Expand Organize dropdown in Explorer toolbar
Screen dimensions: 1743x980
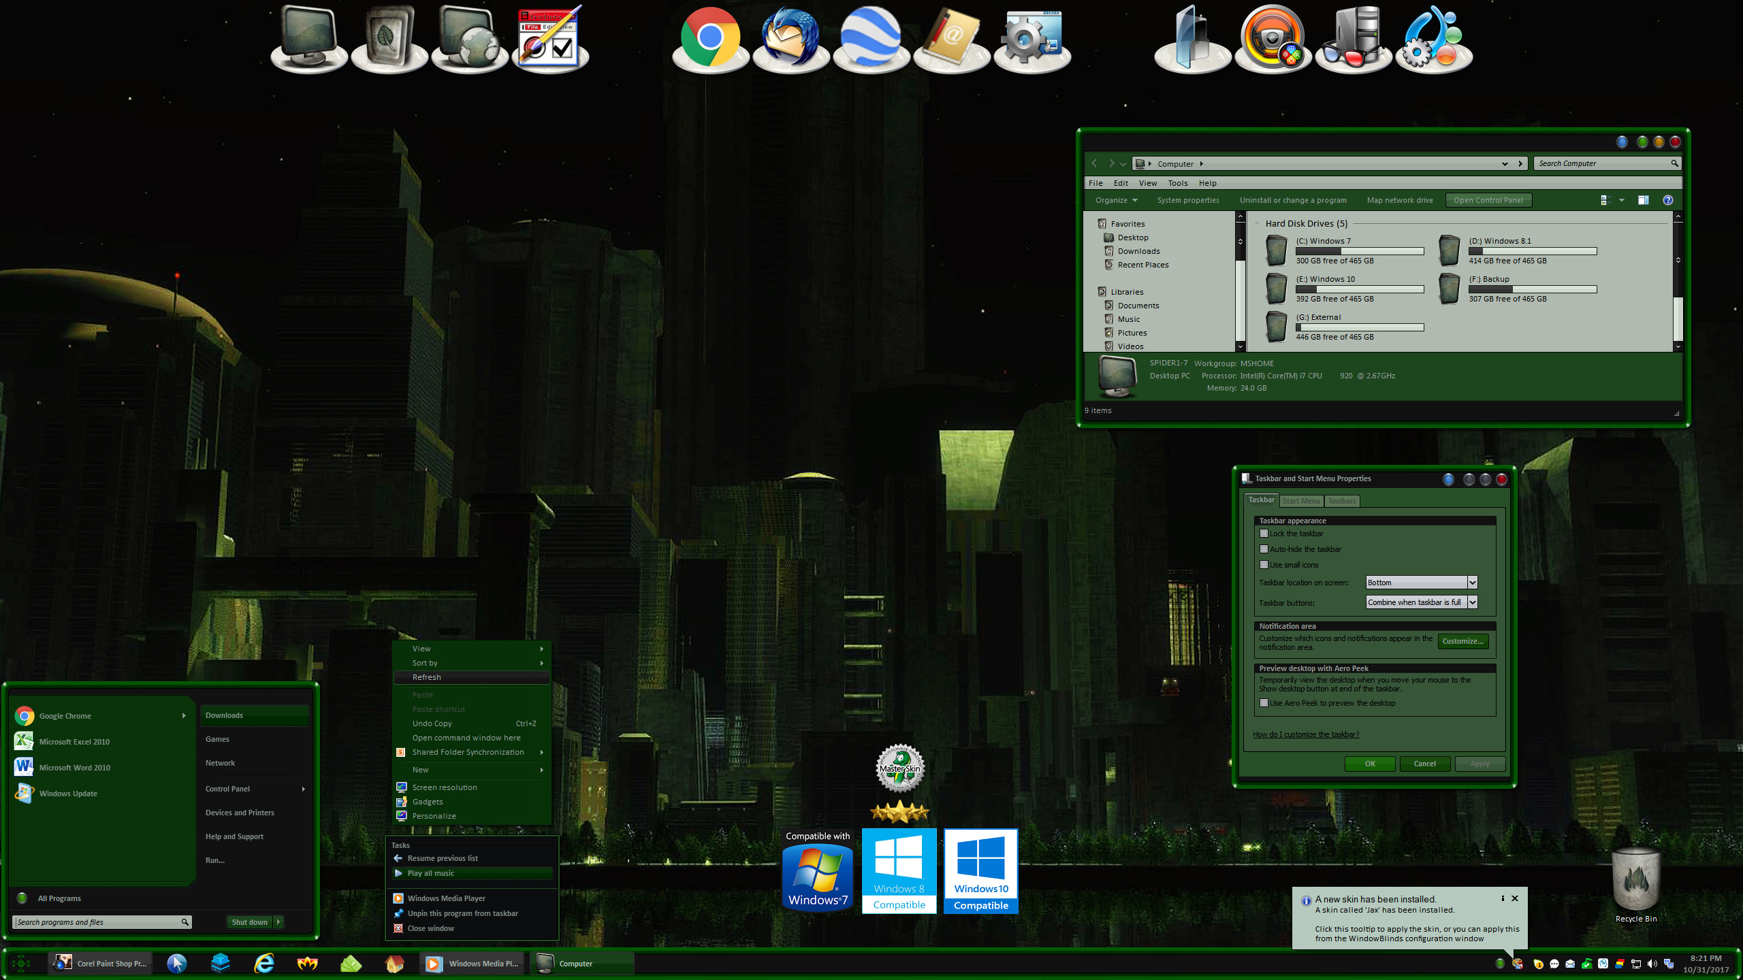tap(1116, 200)
